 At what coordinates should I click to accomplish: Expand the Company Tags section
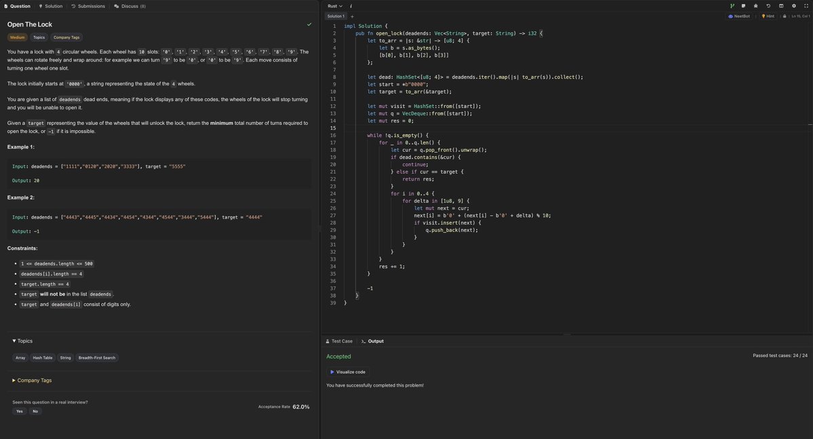tap(32, 381)
